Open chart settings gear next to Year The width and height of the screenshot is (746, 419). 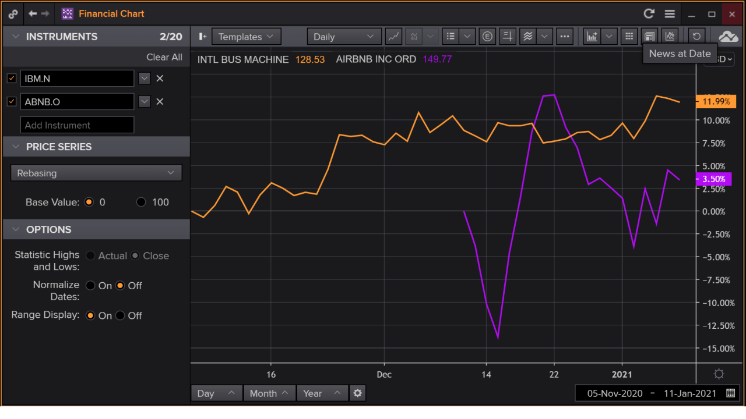[x=357, y=393]
